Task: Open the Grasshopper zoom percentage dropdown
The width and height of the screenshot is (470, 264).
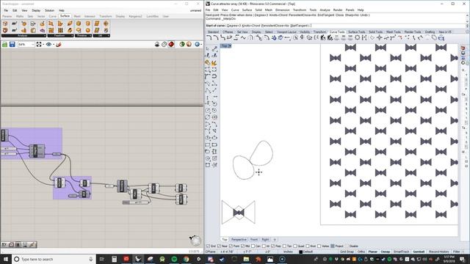Action: [32, 44]
